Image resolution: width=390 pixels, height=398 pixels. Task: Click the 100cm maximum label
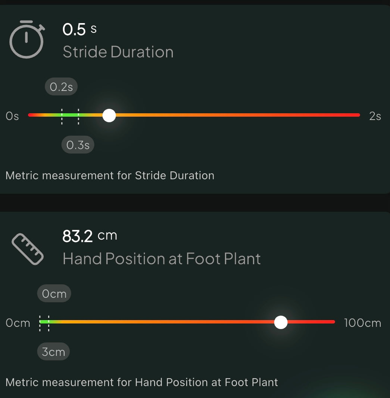point(362,323)
